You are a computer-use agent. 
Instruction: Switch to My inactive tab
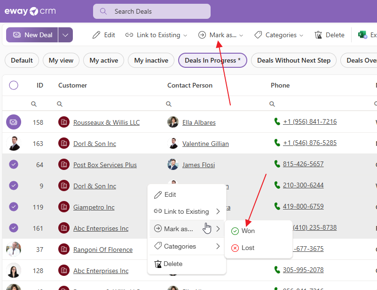tap(151, 60)
